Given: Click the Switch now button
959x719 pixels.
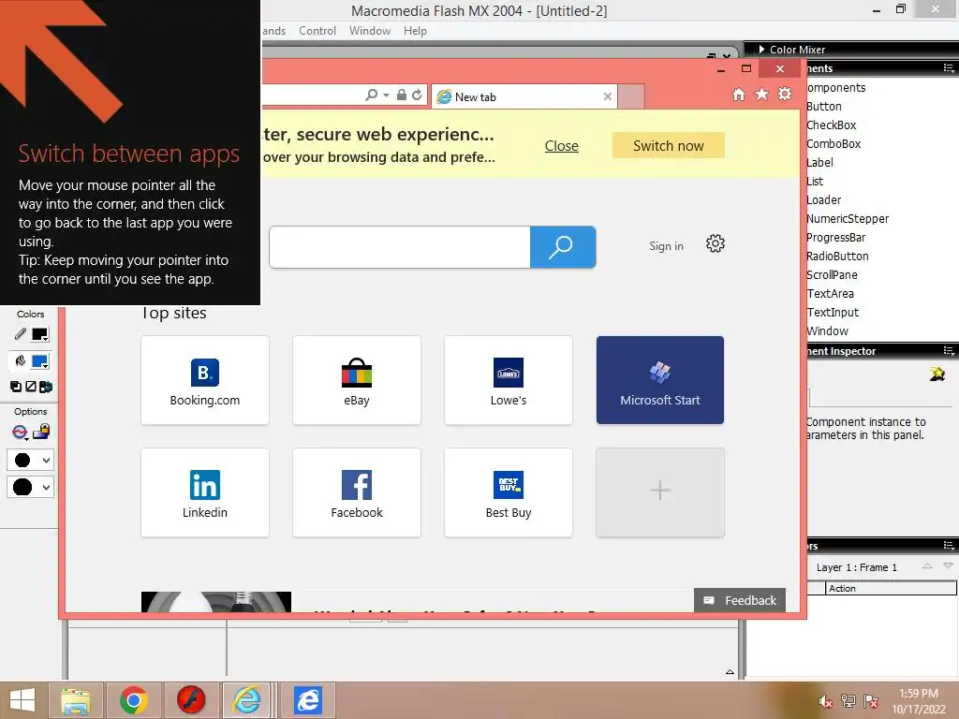Looking at the screenshot, I should (669, 145).
